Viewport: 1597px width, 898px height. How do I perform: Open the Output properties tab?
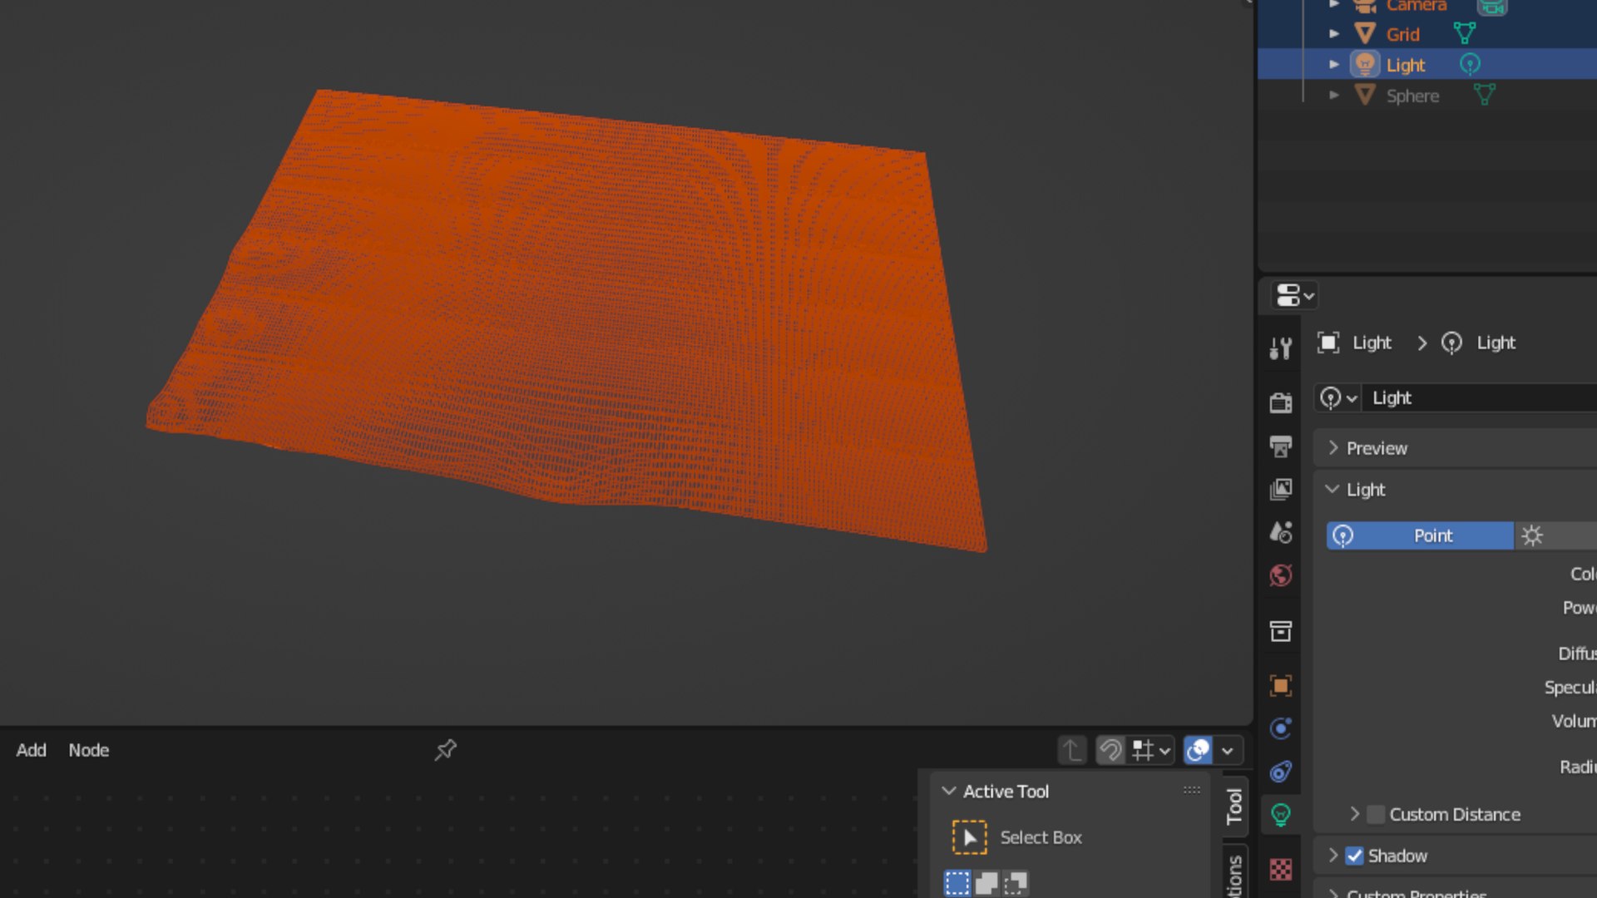click(x=1281, y=447)
